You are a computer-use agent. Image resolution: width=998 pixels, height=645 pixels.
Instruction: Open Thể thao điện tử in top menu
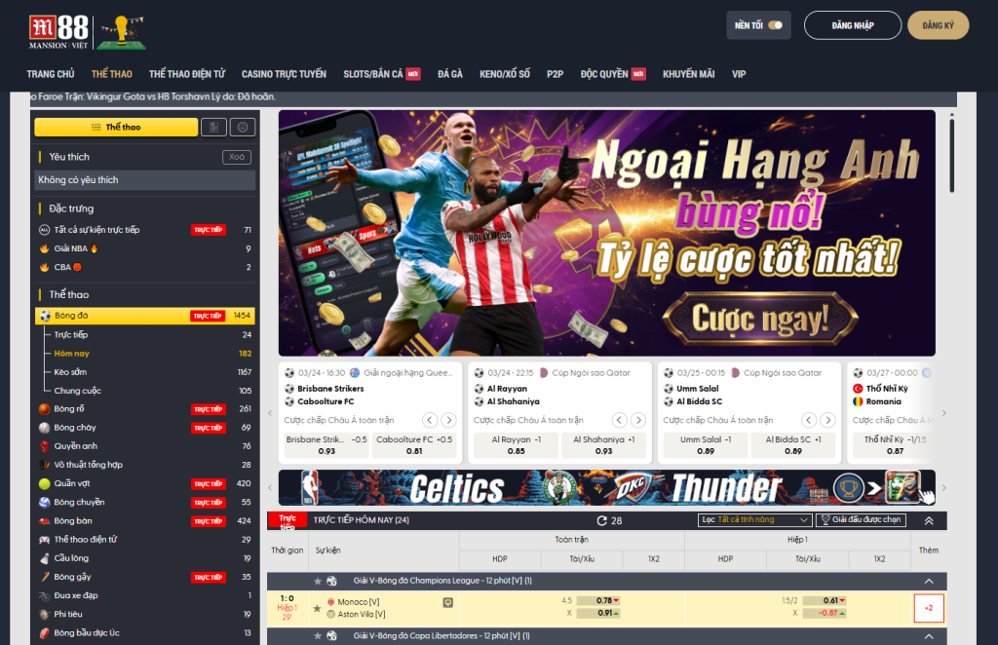point(187,74)
